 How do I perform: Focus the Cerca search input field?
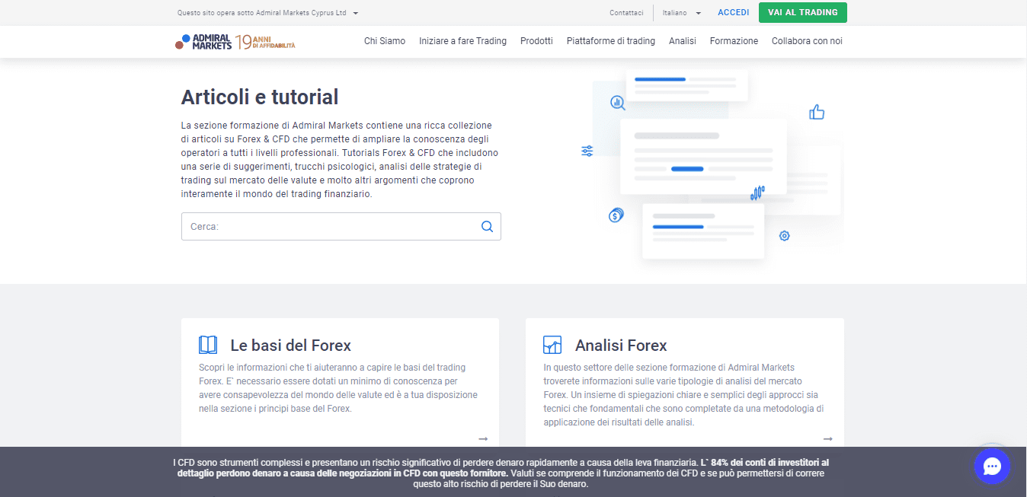[341, 227]
